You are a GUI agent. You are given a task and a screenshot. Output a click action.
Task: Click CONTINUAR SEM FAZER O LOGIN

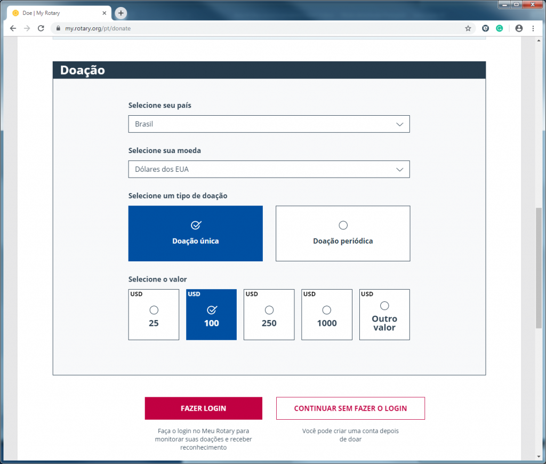[x=350, y=409]
